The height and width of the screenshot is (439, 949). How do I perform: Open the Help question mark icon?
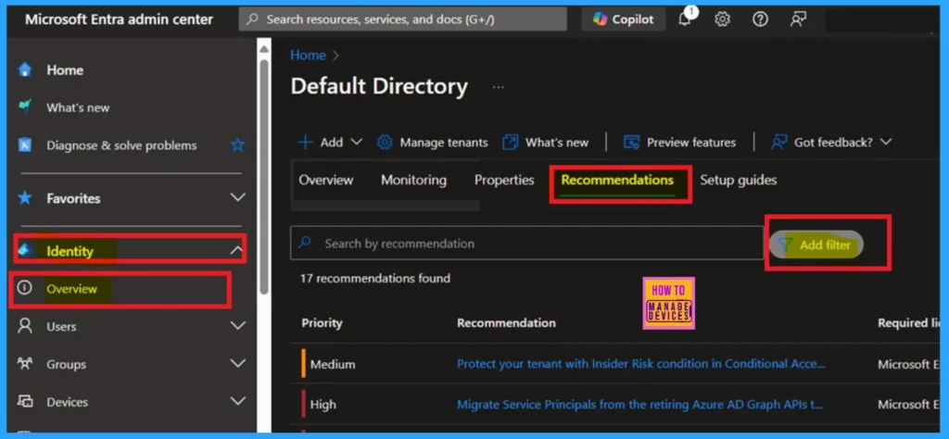pyautogui.click(x=760, y=19)
